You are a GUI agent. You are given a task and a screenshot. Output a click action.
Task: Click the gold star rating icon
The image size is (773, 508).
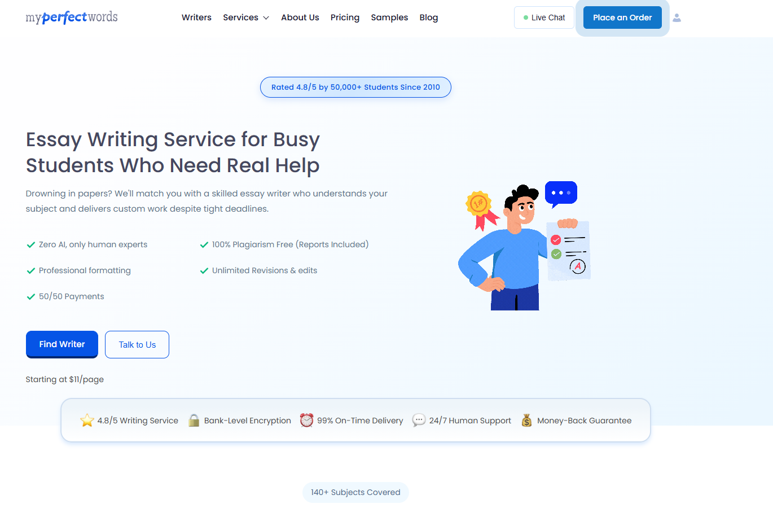point(87,421)
